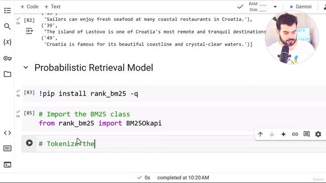Open the code snippets icon
This screenshot has height=183, width=326.
pyautogui.click(x=8, y=133)
